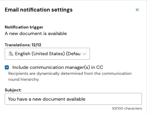
Task: Click the empty right side of Subject field
Action: [113, 99]
